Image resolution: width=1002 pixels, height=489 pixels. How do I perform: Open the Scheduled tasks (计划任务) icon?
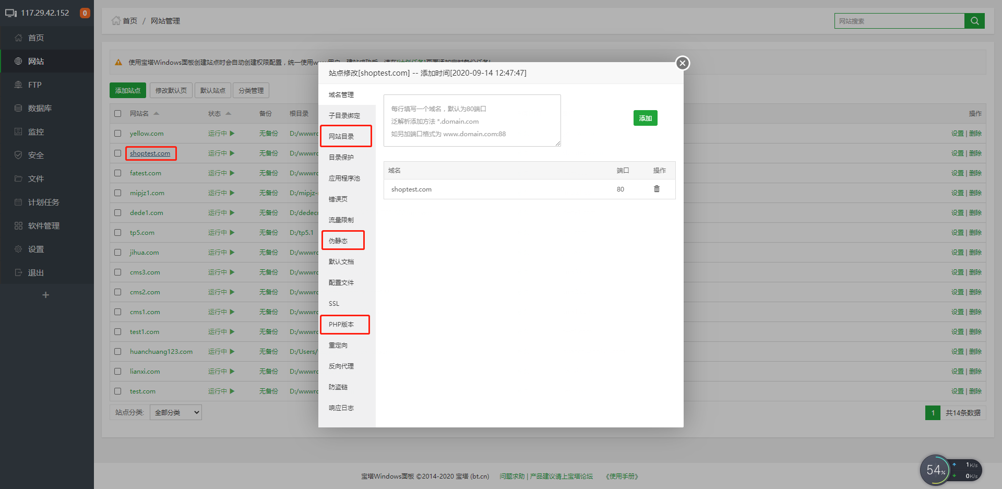[x=18, y=202]
